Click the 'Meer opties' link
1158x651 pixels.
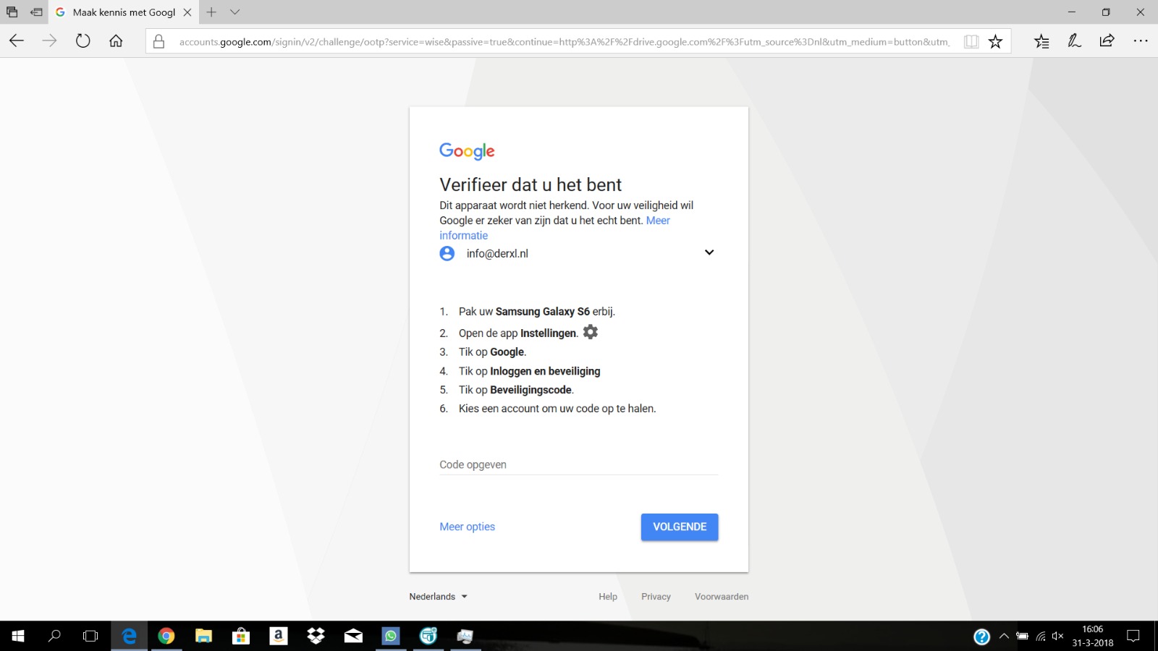pos(467,527)
